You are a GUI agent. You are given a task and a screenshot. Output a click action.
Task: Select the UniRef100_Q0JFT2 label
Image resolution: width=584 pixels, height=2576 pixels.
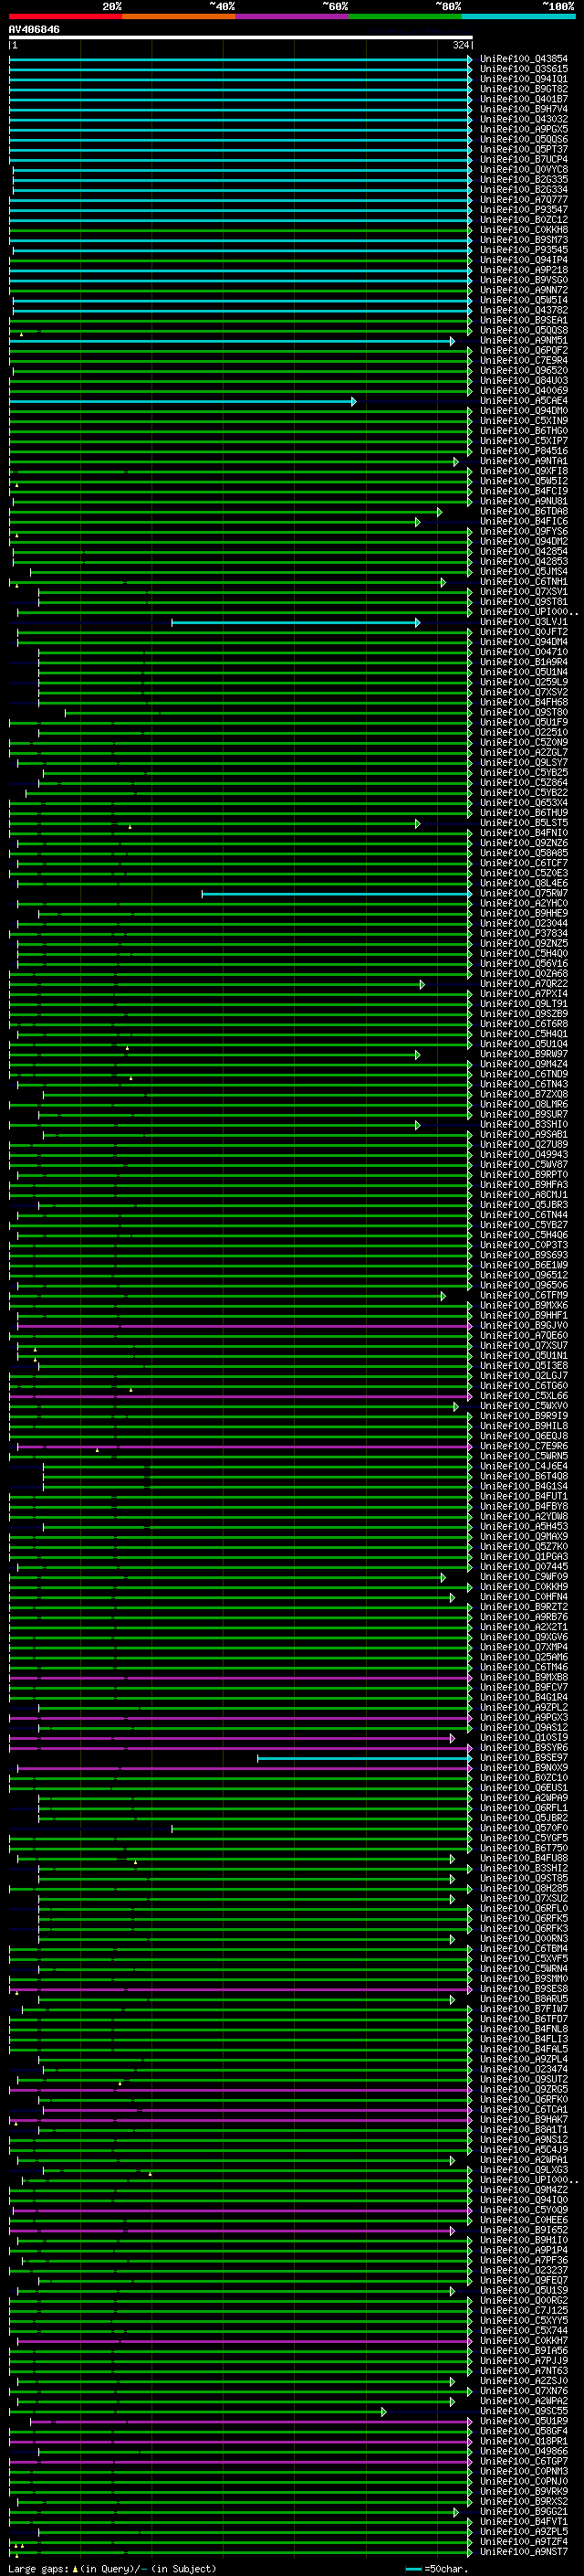tap(524, 632)
